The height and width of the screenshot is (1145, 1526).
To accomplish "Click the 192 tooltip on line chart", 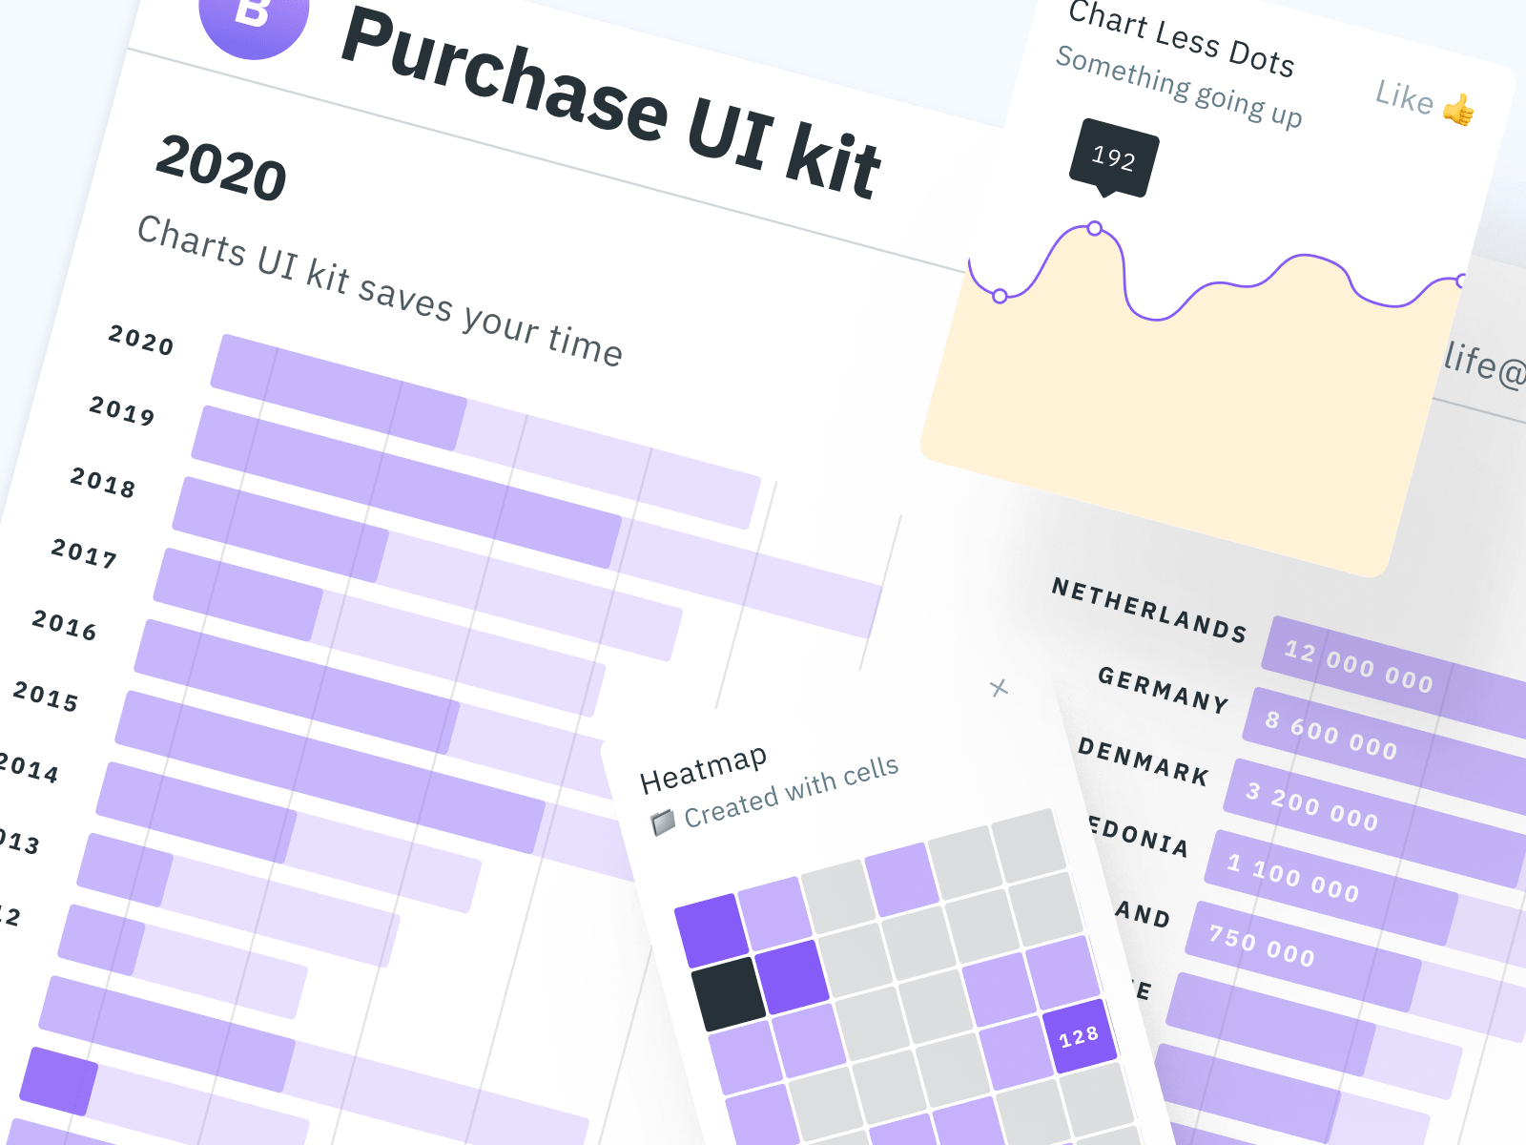I will [1113, 157].
